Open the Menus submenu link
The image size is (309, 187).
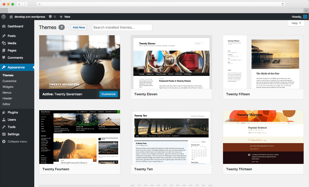[x=7, y=92]
